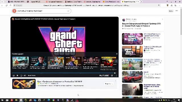Close the recommendations overlay
The width and height of the screenshot is (182, 102).
117,54
